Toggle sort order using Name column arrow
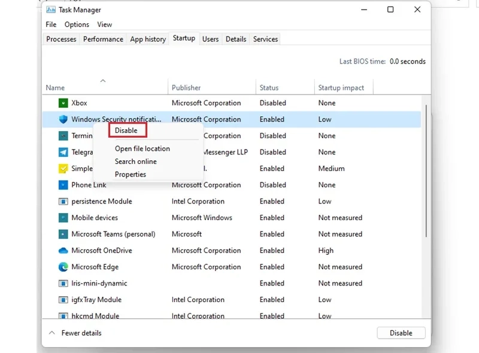 (103, 81)
